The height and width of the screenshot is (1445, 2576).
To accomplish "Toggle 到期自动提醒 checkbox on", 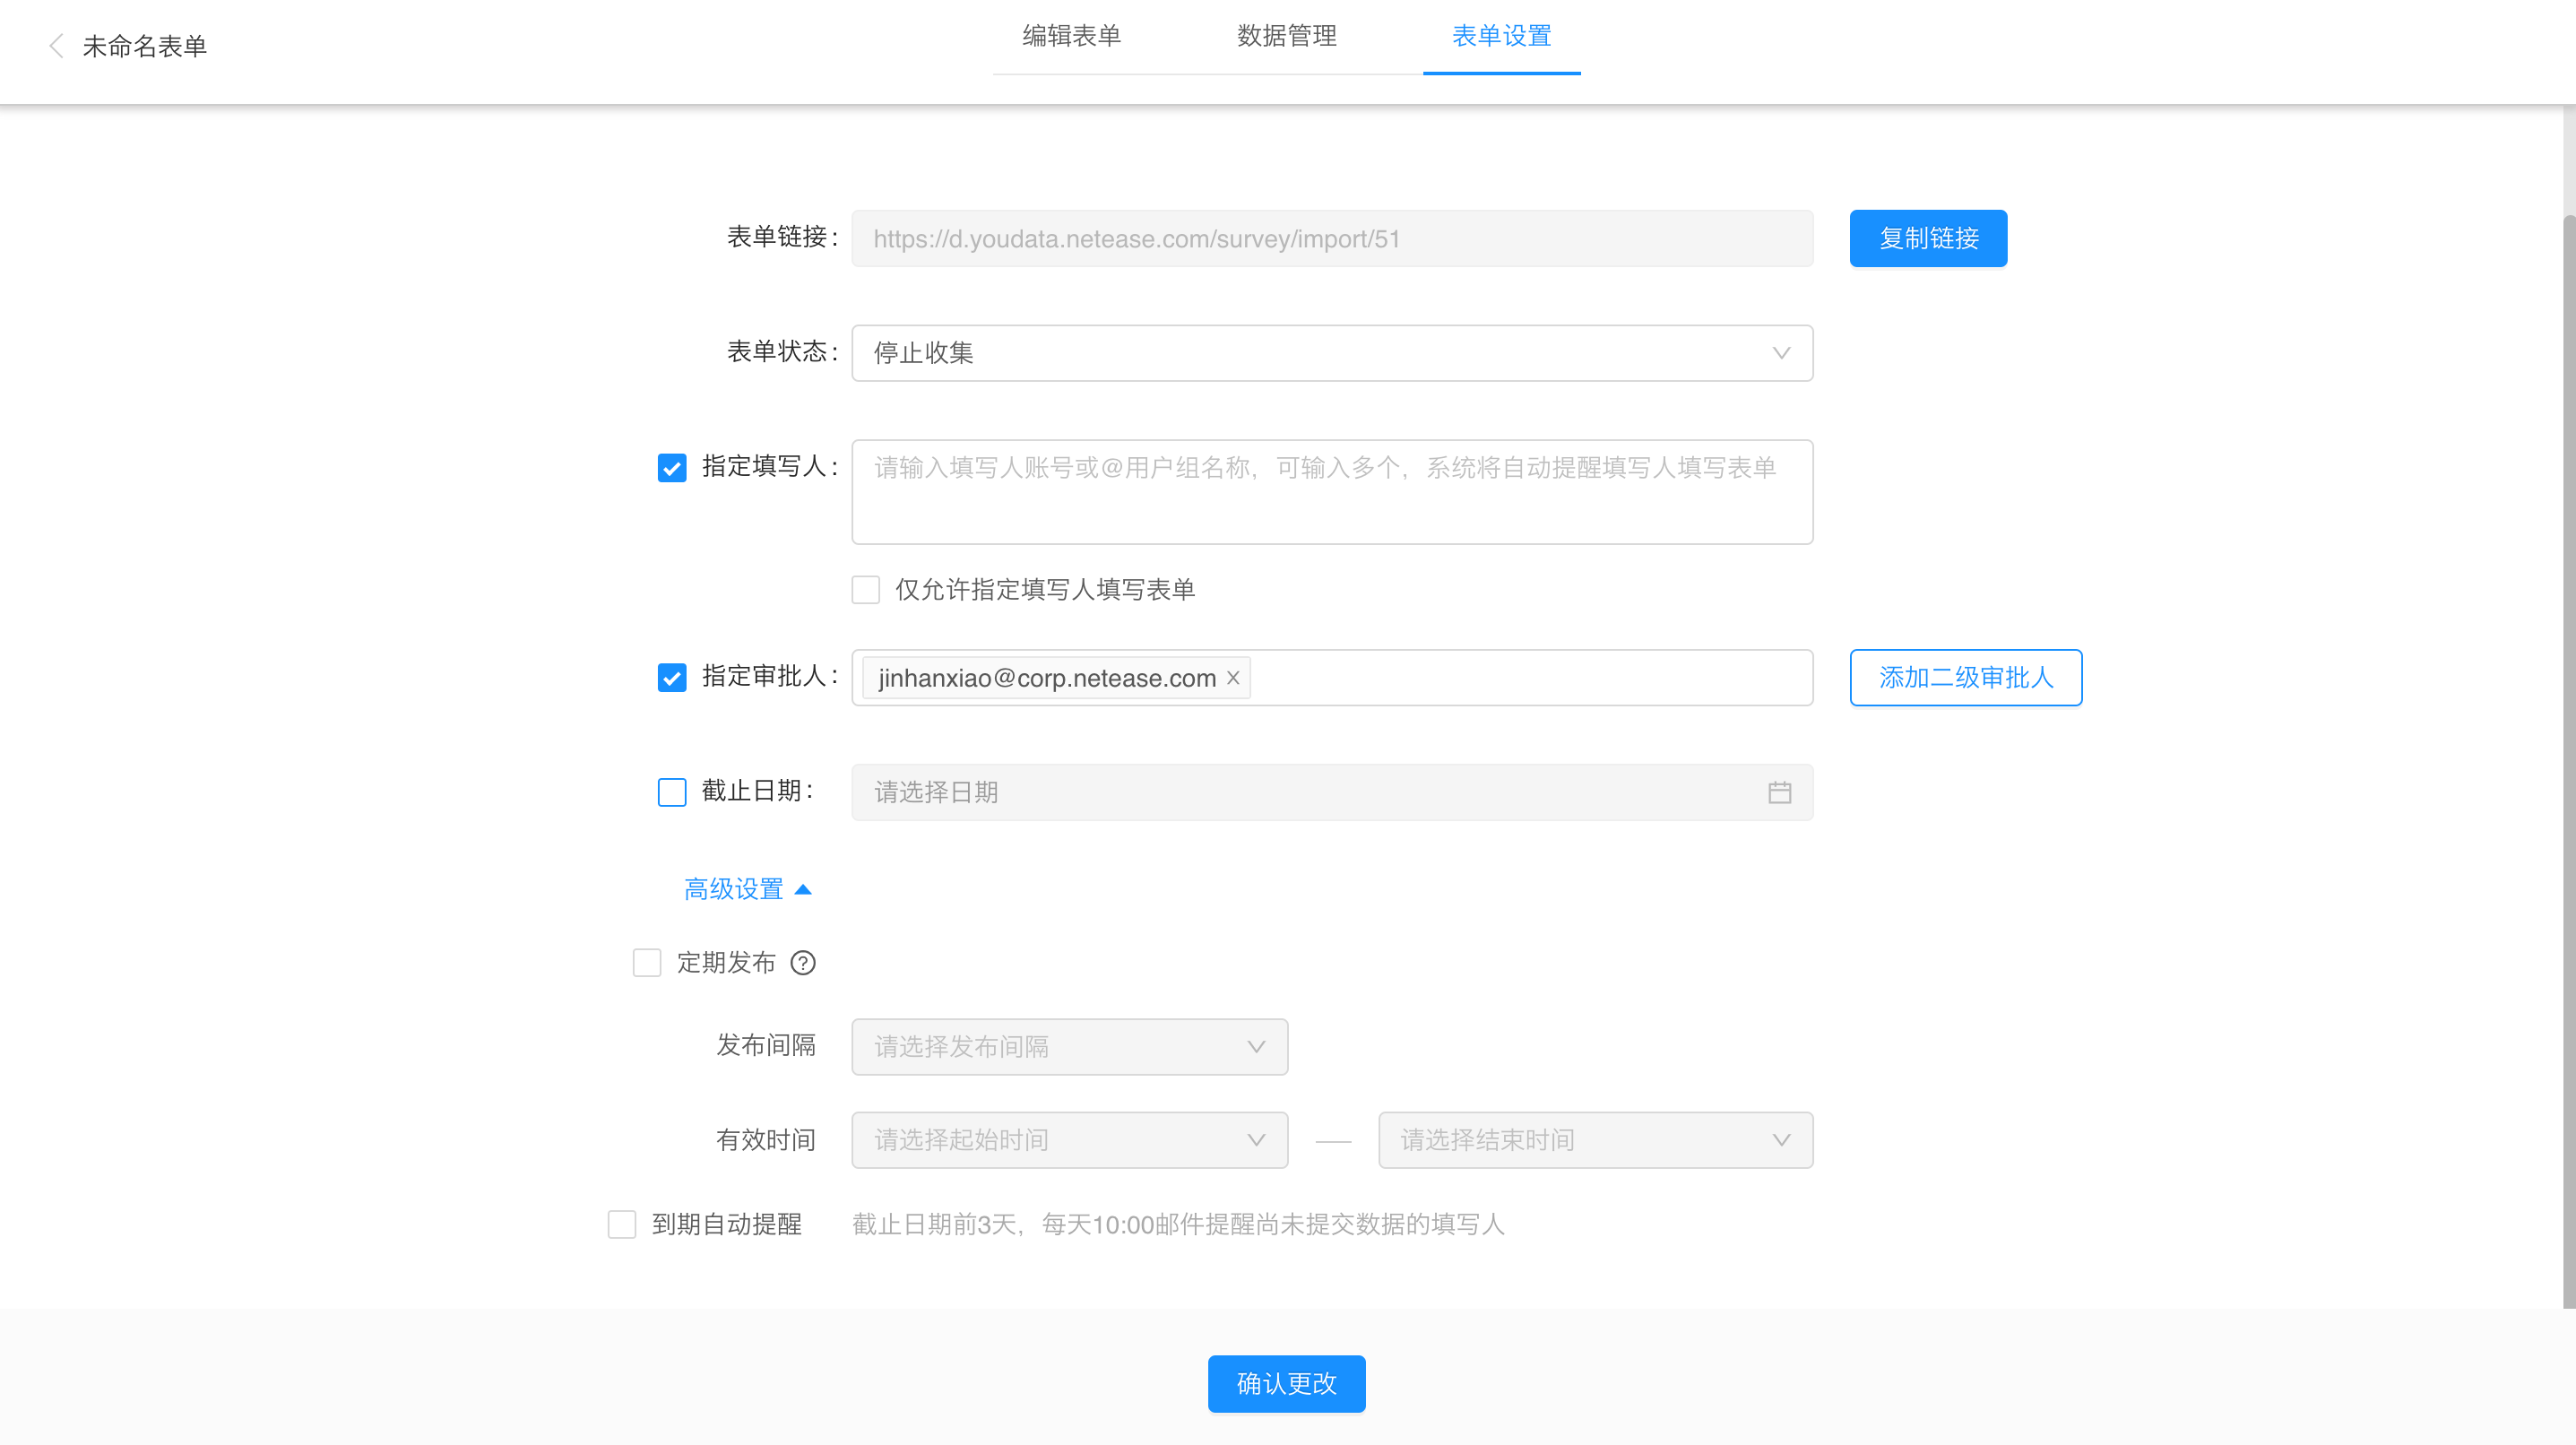I will (x=622, y=1224).
